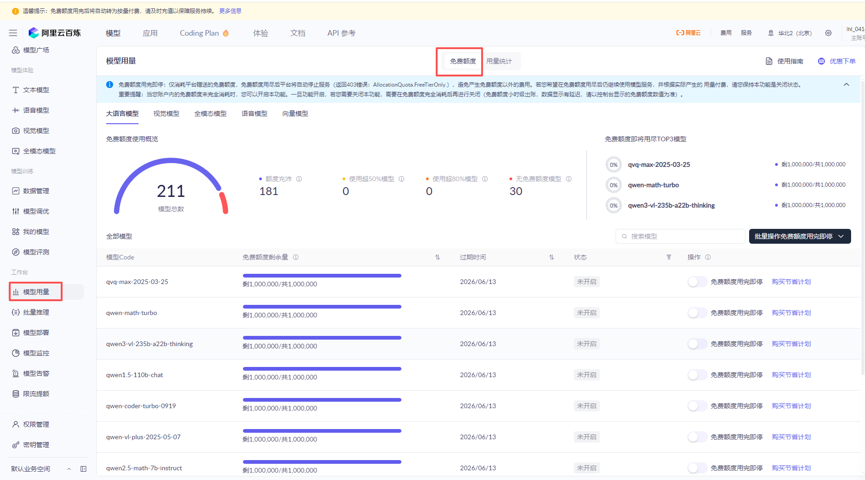Click the 权限管理 user icon
This screenshot has height=480, width=865.
click(16, 424)
